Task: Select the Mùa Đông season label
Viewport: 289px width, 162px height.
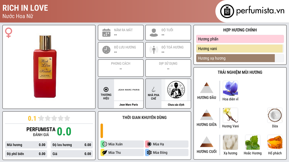Action: click(x=160, y=152)
